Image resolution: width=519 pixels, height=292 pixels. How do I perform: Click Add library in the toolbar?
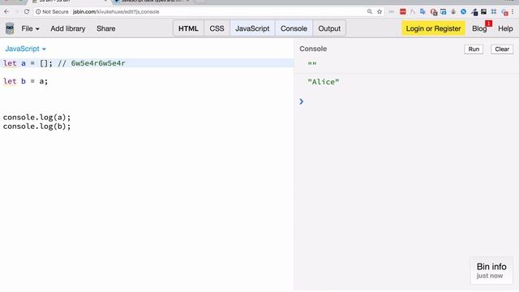click(68, 28)
